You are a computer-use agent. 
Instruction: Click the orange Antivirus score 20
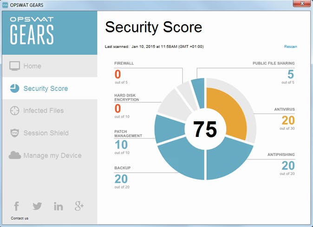pos(288,120)
